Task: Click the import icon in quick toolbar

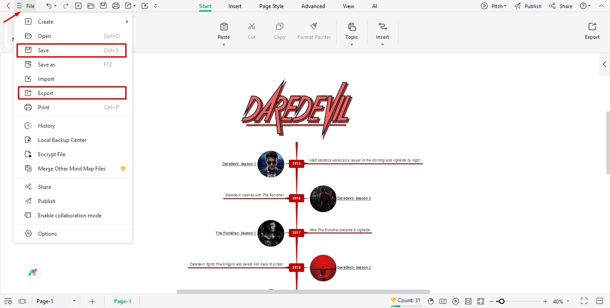Action: click(144, 6)
